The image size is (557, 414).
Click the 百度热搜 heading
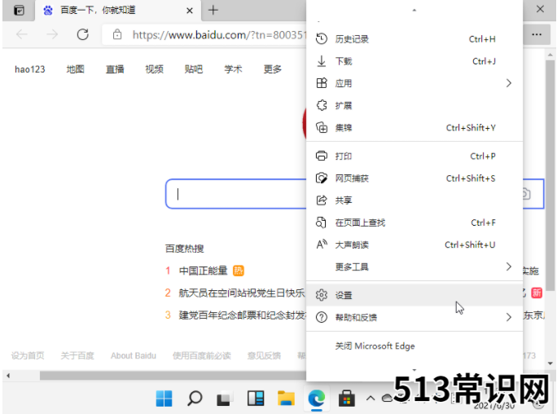click(184, 249)
